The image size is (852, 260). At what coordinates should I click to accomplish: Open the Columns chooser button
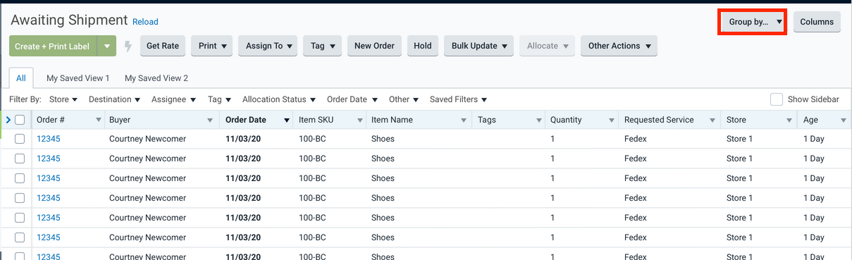coord(817,22)
